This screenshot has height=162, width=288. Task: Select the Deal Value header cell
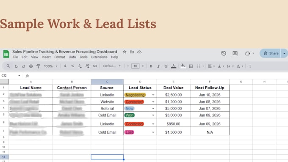point(173,88)
